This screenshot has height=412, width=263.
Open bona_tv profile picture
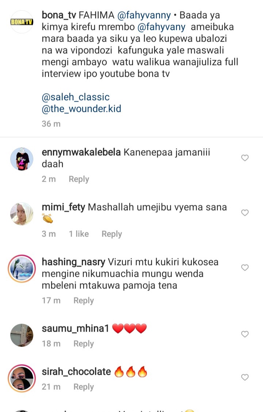coord(22,22)
